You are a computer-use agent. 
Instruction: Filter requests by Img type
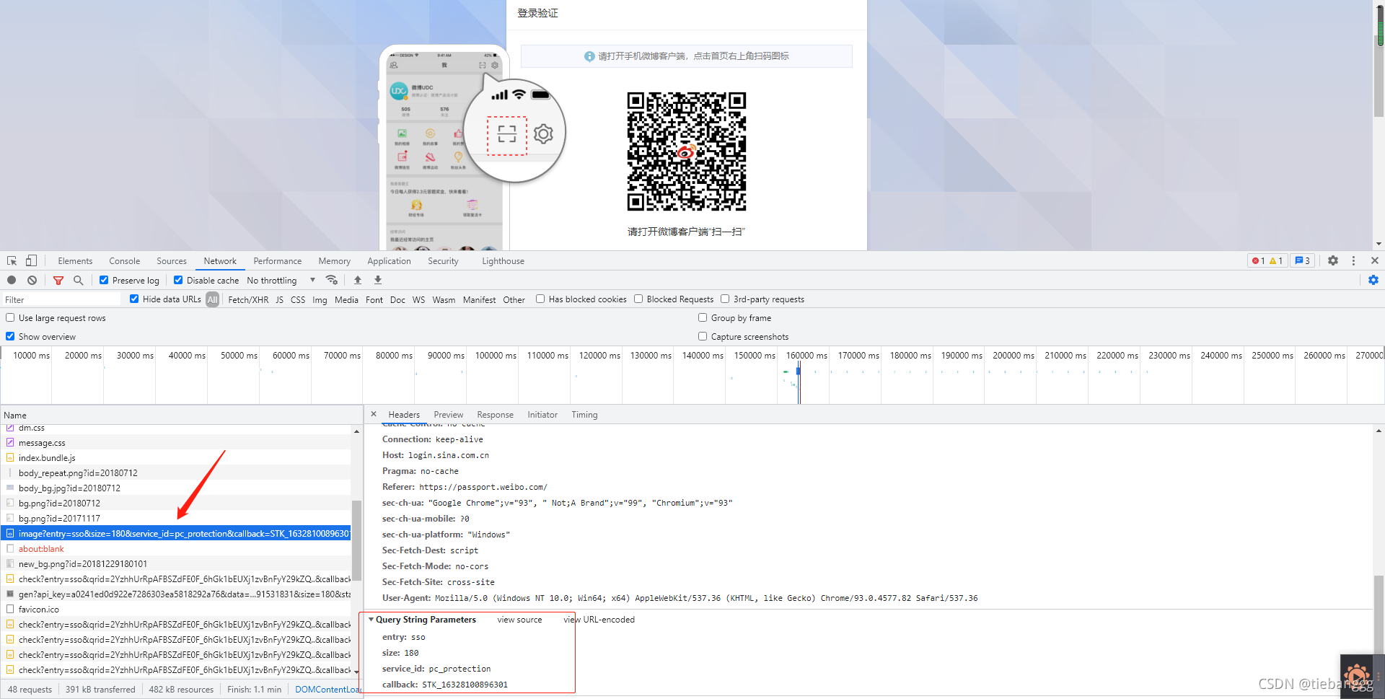320,299
